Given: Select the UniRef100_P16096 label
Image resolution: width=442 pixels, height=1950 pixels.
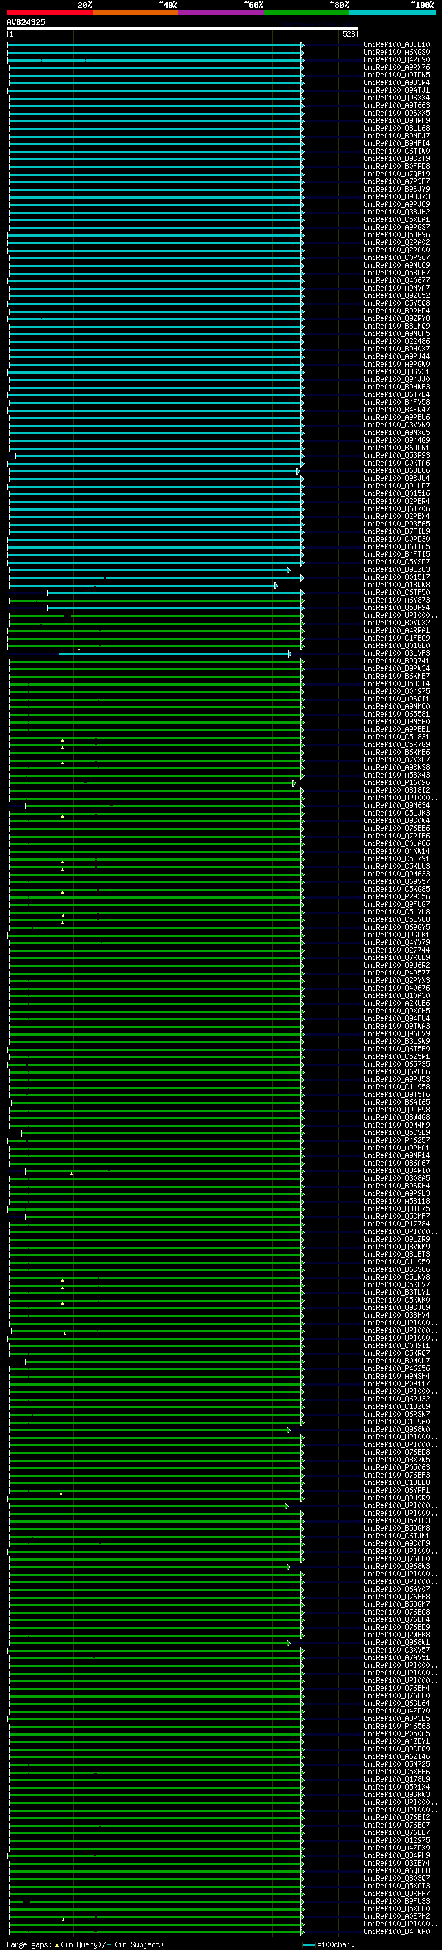Looking at the screenshot, I should pos(396,783).
